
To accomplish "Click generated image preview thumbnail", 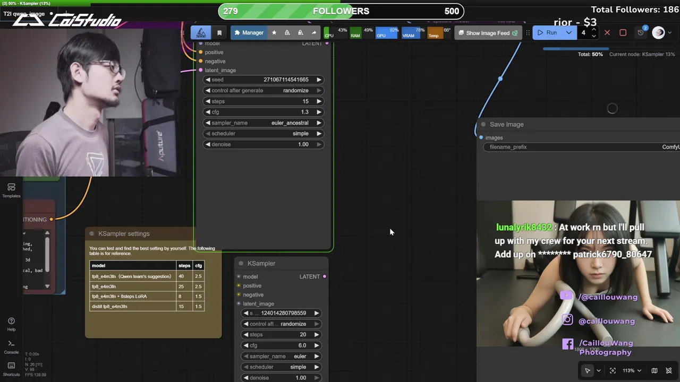I will 578,274.
